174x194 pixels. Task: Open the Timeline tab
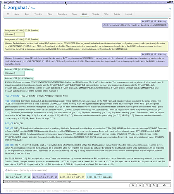pyautogui.click(x=38, y=14)
